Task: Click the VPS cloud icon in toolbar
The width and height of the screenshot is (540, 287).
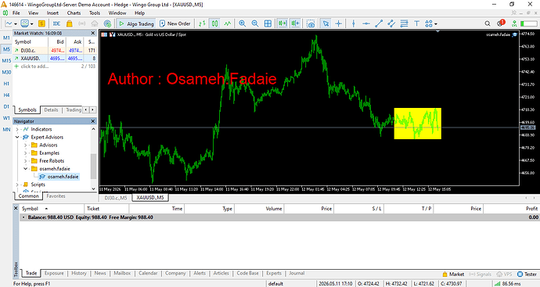Action: click(x=95, y=23)
